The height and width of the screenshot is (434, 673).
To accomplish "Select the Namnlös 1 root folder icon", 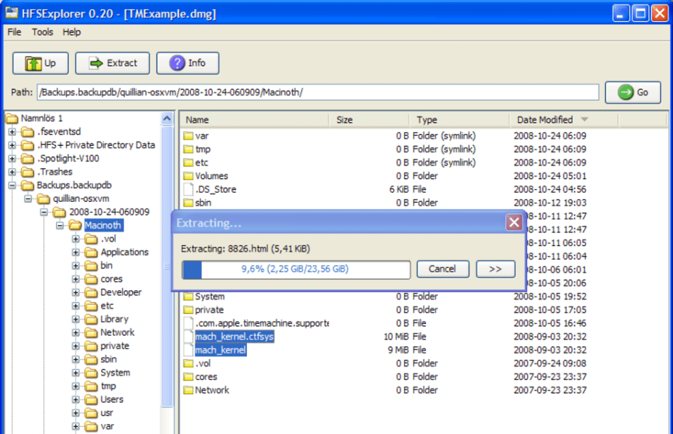I will point(12,118).
